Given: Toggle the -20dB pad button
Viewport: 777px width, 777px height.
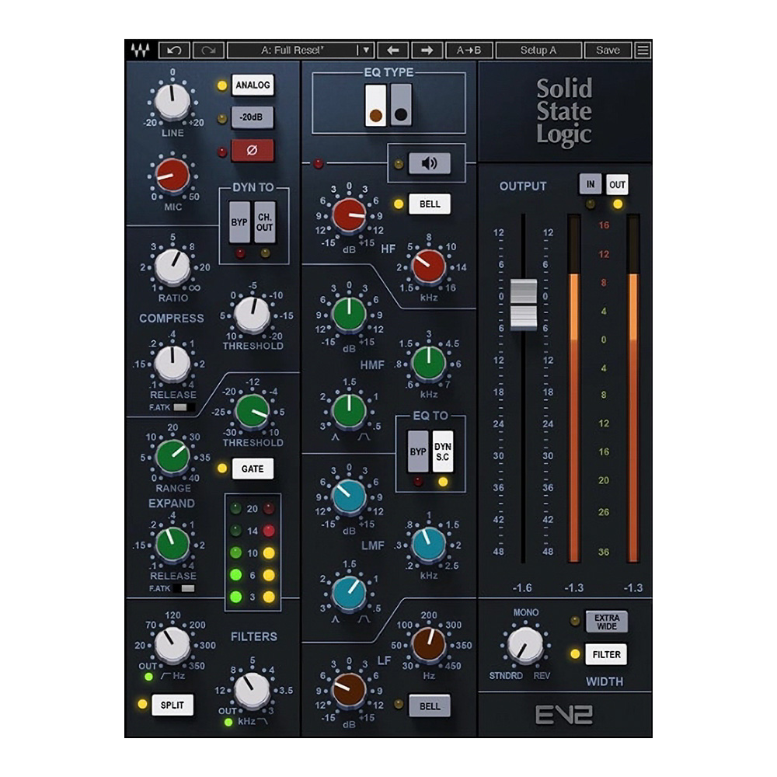Looking at the screenshot, I should pos(253,117).
